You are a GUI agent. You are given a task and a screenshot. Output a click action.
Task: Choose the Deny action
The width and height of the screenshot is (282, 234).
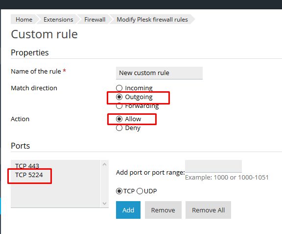(119, 128)
